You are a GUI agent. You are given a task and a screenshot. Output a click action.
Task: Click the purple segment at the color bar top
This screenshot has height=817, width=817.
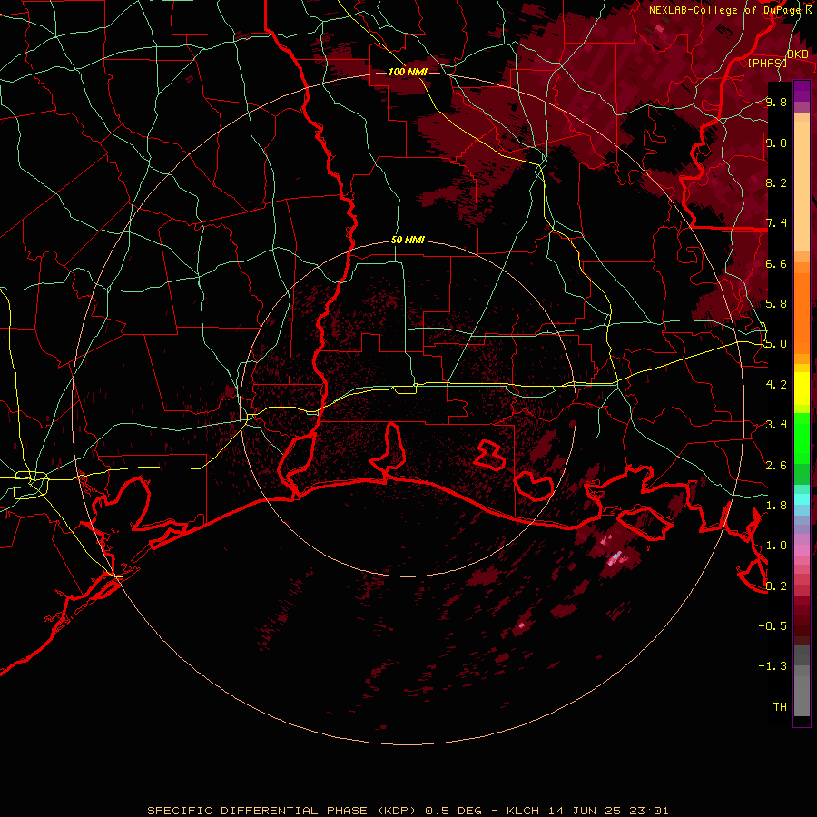click(x=802, y=91)
